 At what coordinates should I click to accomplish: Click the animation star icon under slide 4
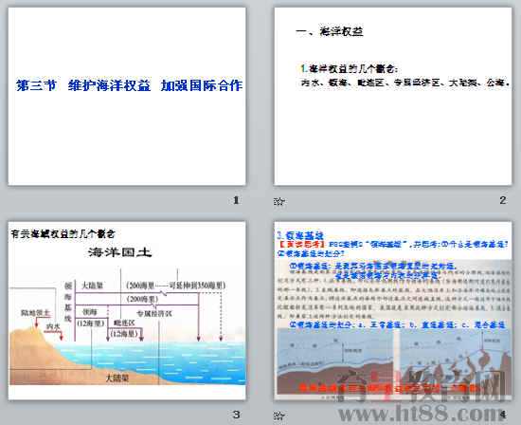click(x=279, y=415)
